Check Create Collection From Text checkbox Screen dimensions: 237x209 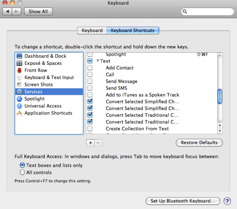pyautogui.click(x=90, y=128)
